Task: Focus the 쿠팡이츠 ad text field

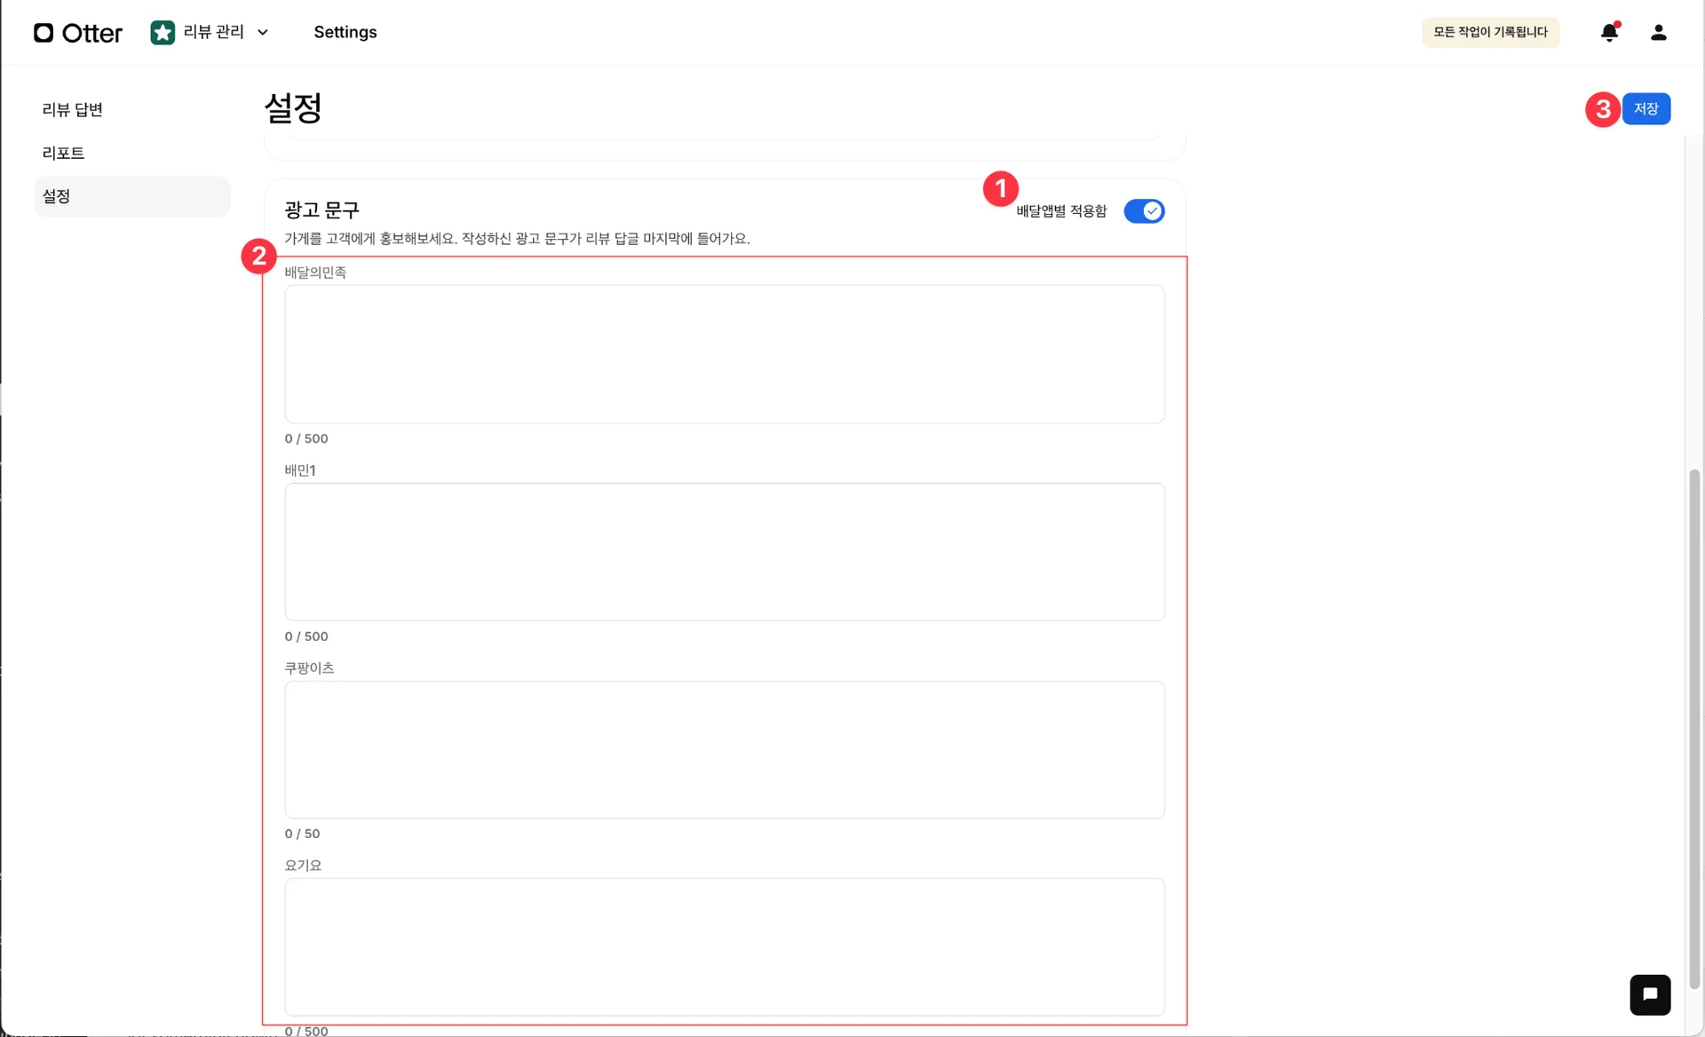Action: [x=724, y=749]
